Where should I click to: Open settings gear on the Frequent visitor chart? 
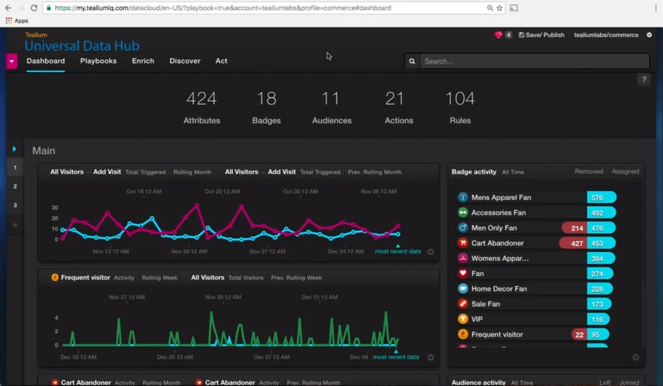[x=431, y=357]
